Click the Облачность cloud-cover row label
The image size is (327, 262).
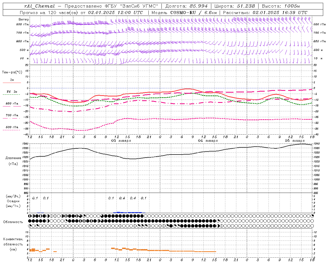13,222
